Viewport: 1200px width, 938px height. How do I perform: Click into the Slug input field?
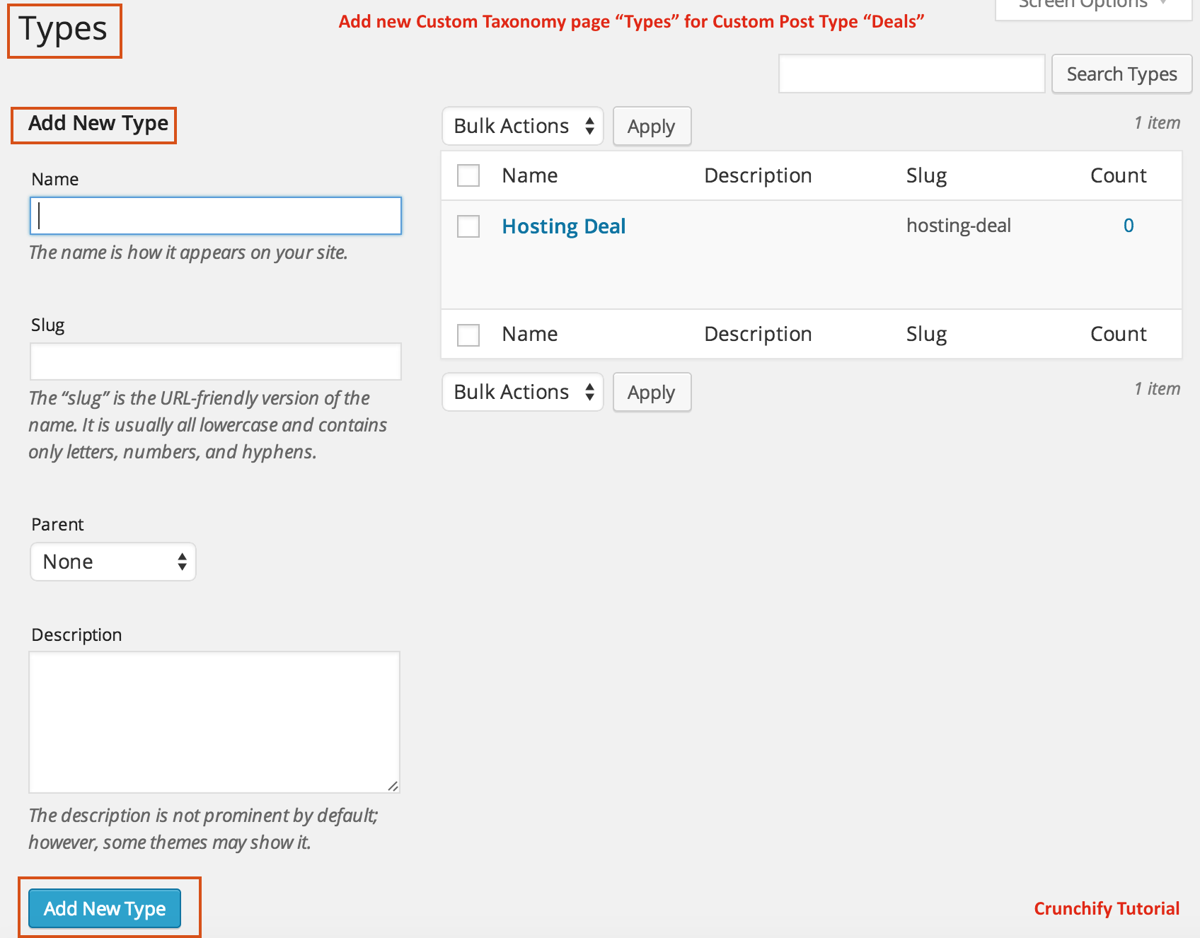click(216, 361)
